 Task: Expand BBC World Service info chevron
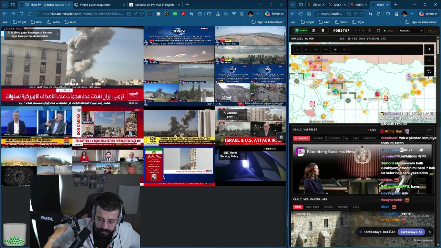244,154
